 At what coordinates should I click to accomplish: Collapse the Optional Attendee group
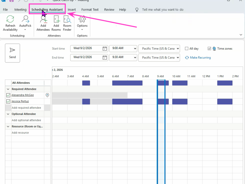[x=8, y=114]
